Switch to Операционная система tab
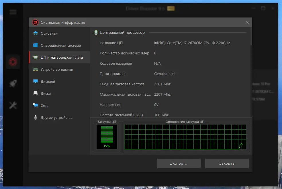The height and width of the screenshot is (189, 282). point(59,46)
